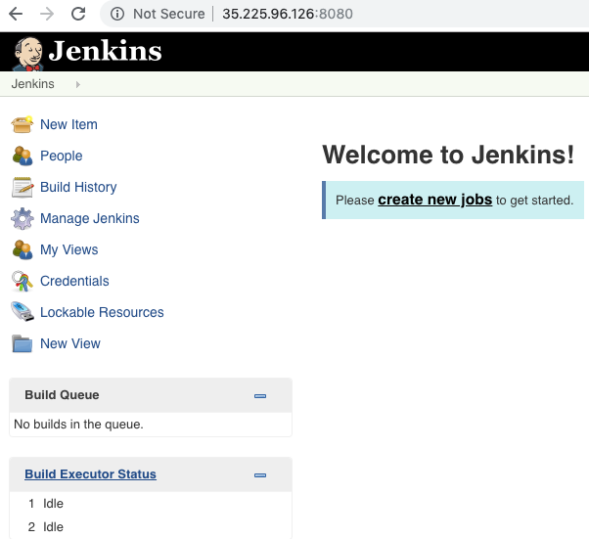589x539 pixels.
Task: Click the browser reload button
Action: point(78,14)
